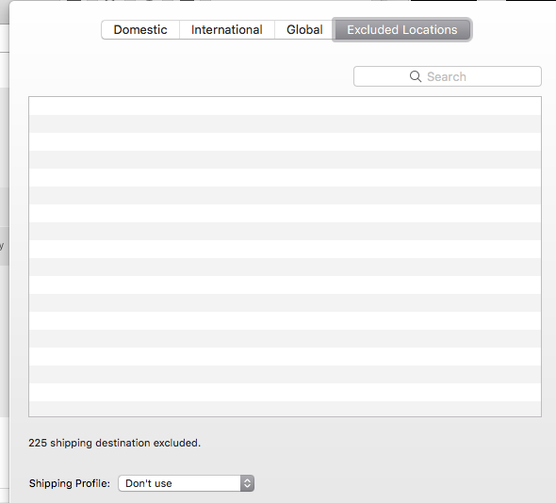Open the Shipping Profile "Don't use" dropdown

click(187, 483)
